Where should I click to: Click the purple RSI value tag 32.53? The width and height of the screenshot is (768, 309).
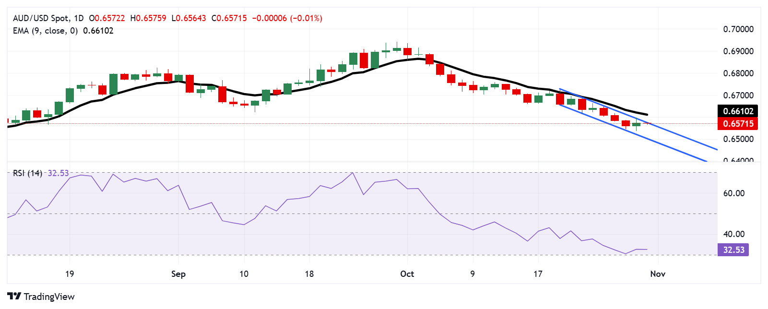click(733, 250)
